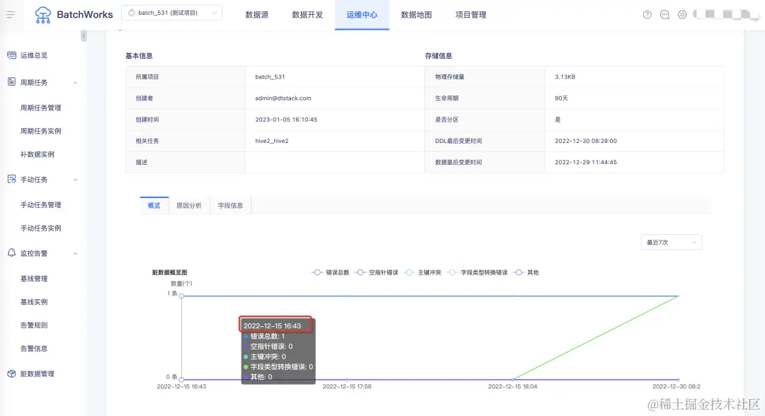765x416 pixels.
Task: Click x-axis label 2022-12-15 17:58
Action: point(347,386)
